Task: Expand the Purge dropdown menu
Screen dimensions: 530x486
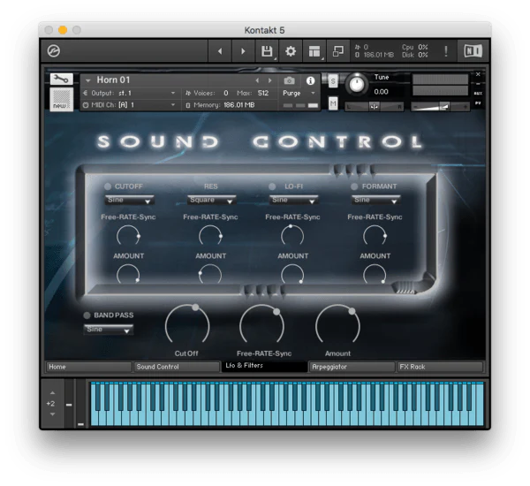Action: click(299, 93)
